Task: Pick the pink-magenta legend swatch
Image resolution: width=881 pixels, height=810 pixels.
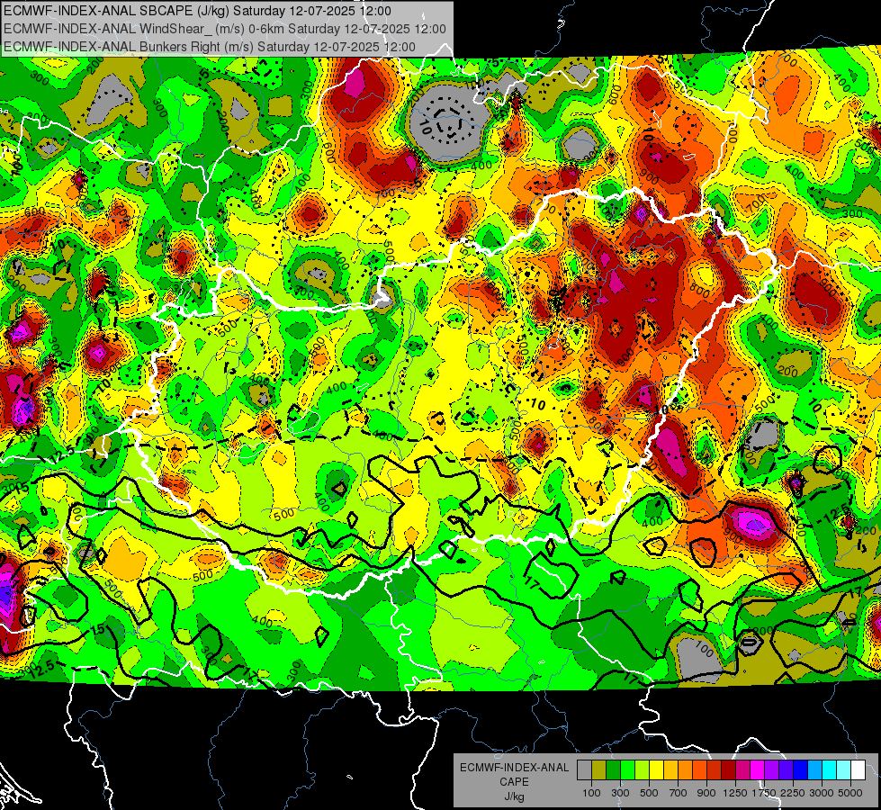Action: pos(742,770)
